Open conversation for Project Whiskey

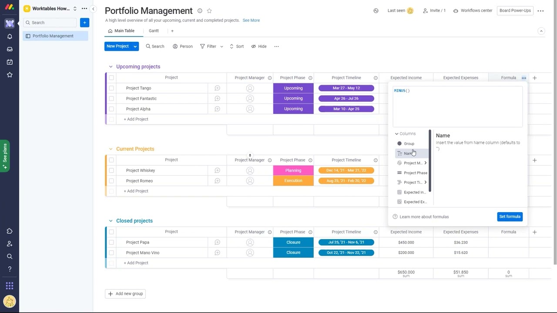(217, 170)
